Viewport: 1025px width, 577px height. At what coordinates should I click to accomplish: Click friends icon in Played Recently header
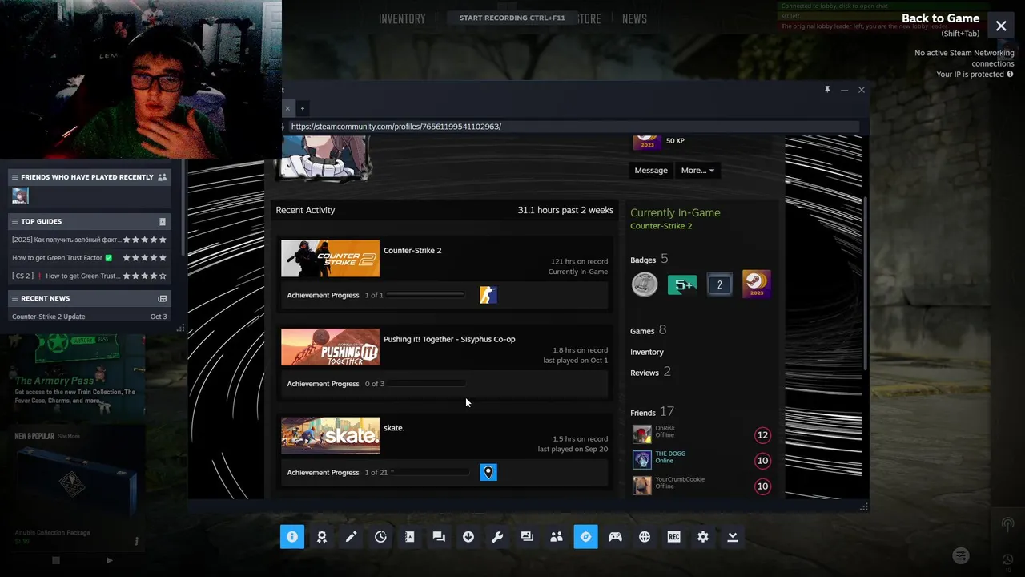[163, 177]
